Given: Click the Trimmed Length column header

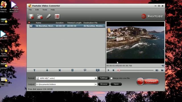Looking at the screenshot, I should [74, 23].
